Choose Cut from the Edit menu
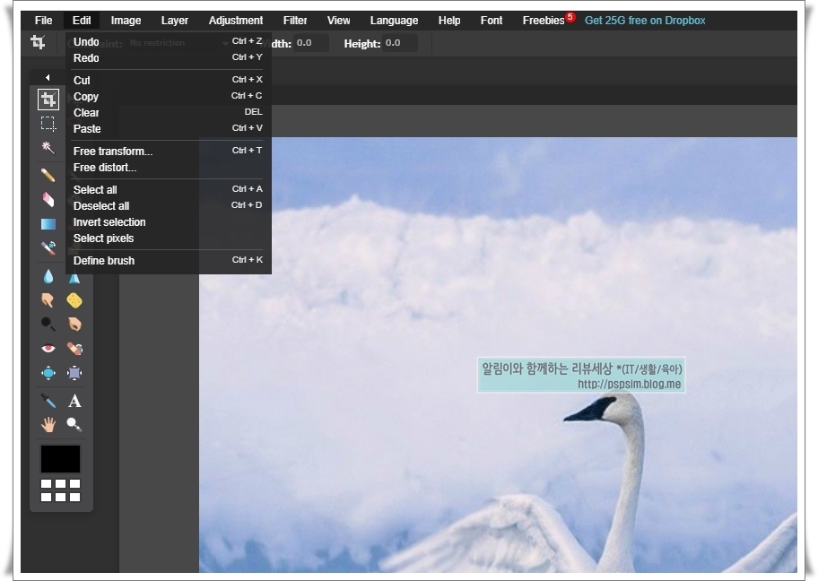The image size is (818, 581). pos(168,81)
